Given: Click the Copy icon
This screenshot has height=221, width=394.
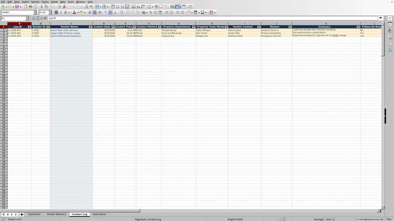Looking at the screenshot, I should (46, 7).
